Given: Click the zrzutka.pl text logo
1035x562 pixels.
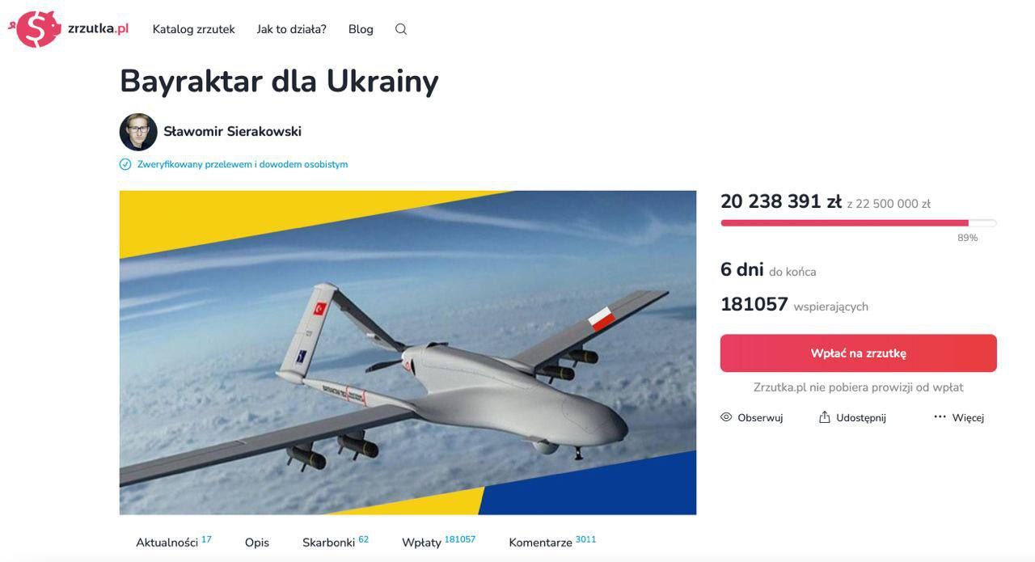Looking at the screenshot, I should [98, 29].
